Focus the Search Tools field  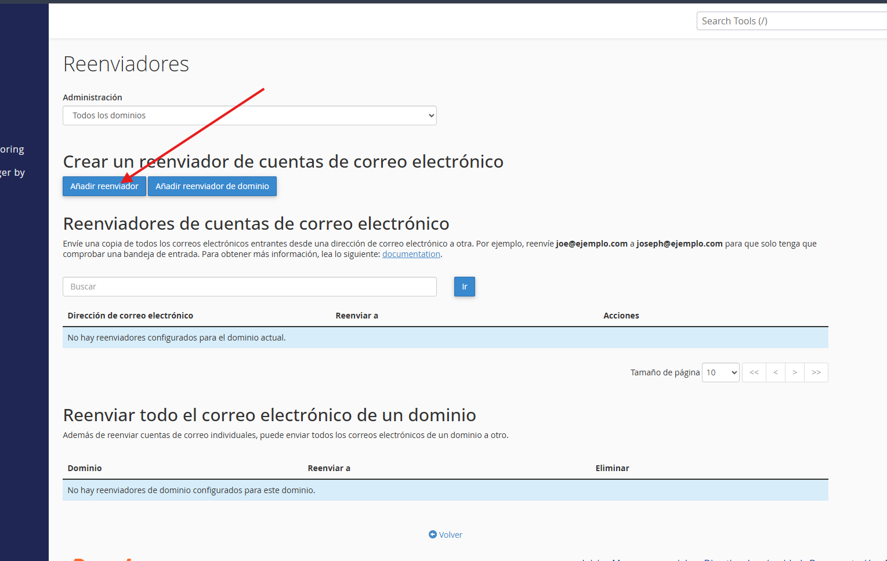tap(791, 21)
